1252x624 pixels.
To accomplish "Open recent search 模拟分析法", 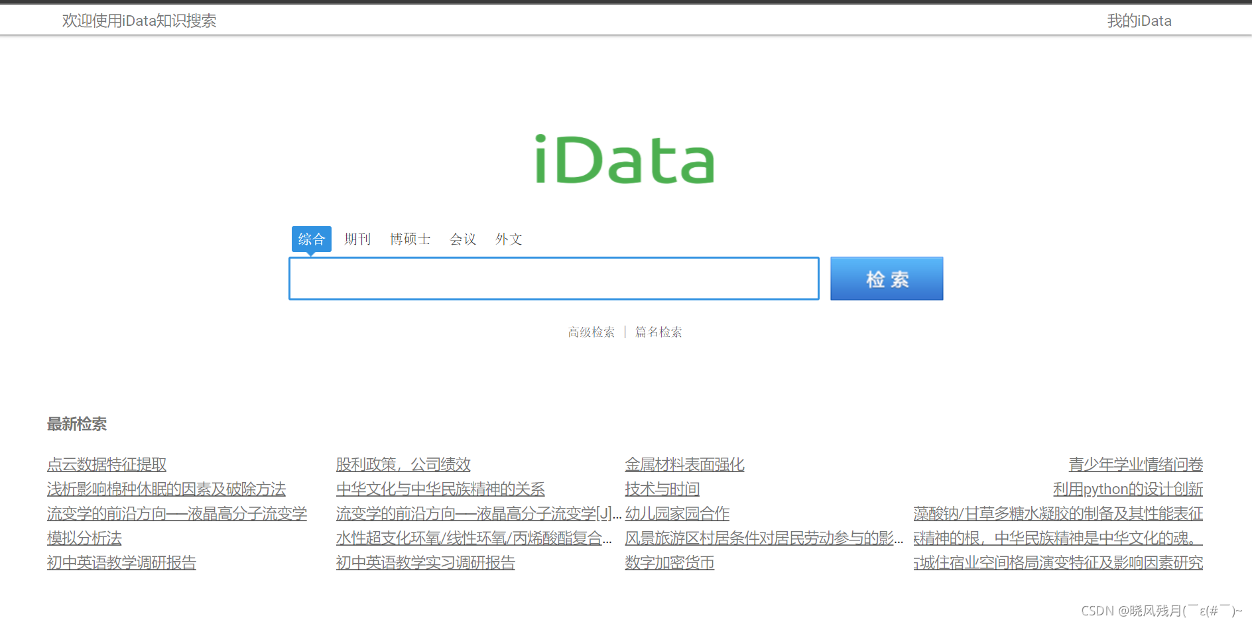I will 84,538.
